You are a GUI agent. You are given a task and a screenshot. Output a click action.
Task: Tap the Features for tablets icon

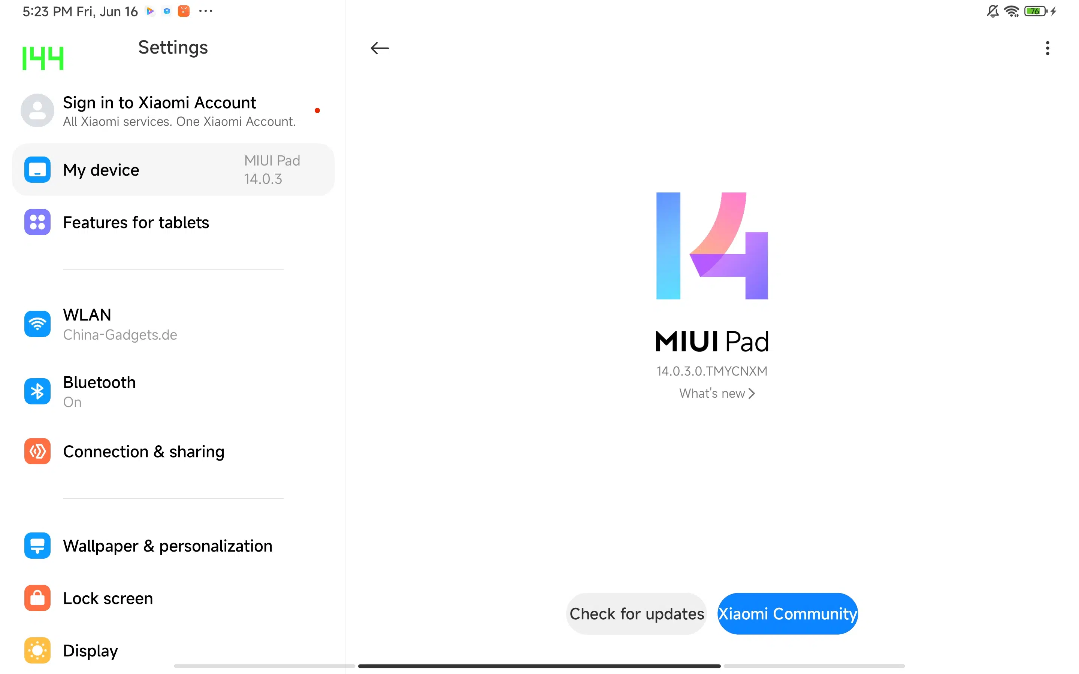click(x=37, y=222)
